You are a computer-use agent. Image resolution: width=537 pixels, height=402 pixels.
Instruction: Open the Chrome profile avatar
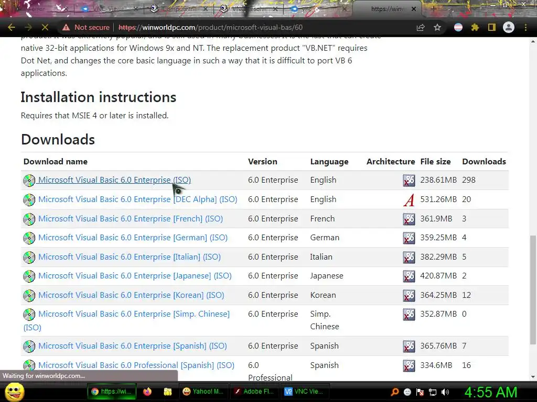[x=509, y=27]
